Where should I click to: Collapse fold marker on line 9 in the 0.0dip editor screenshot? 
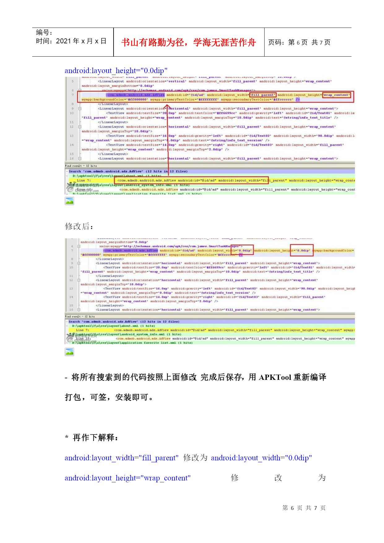click(79, 263)
